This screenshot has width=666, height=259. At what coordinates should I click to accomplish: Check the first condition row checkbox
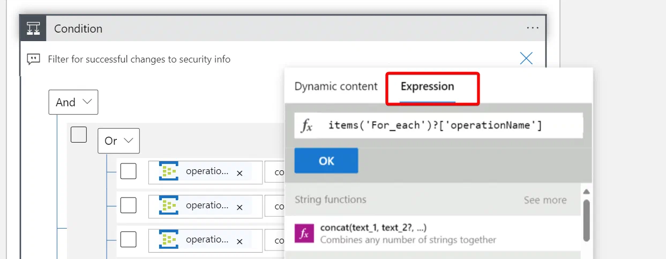tap(128, 171)
